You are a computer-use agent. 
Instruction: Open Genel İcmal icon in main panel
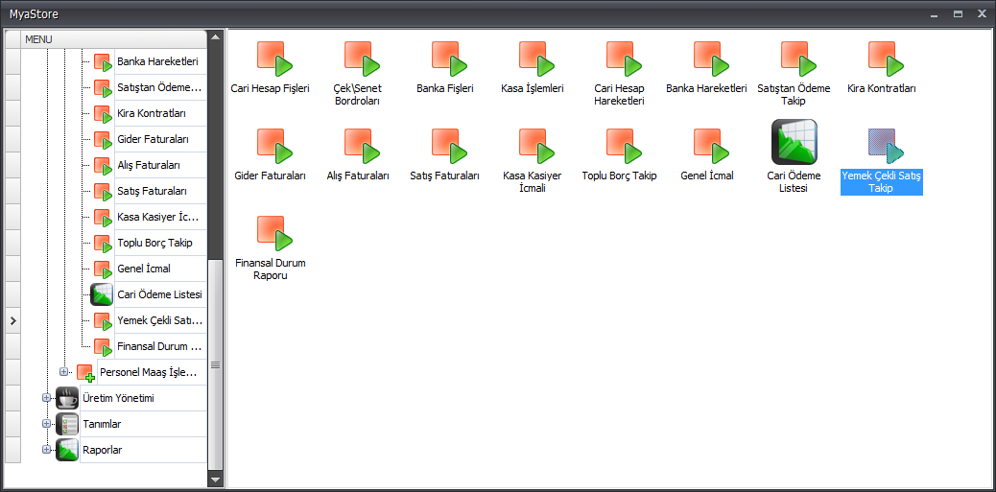tap(711, 146)
